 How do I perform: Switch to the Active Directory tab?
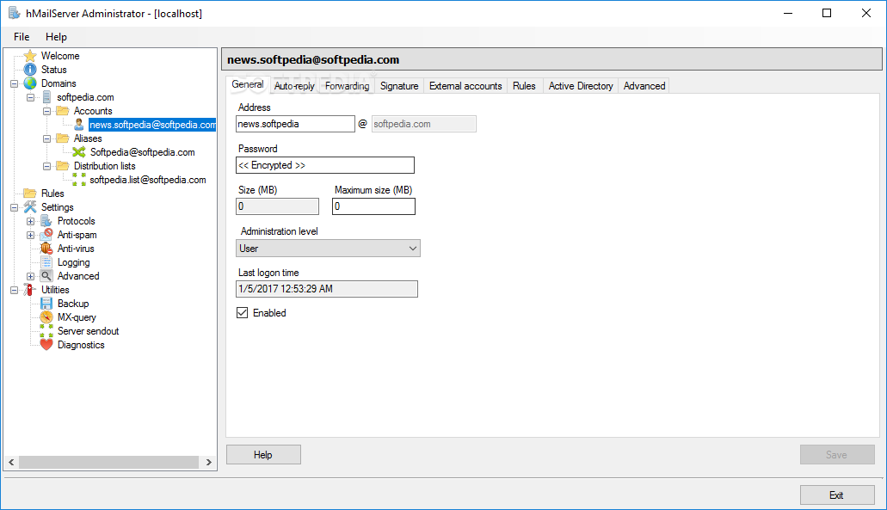pos(581,86)
